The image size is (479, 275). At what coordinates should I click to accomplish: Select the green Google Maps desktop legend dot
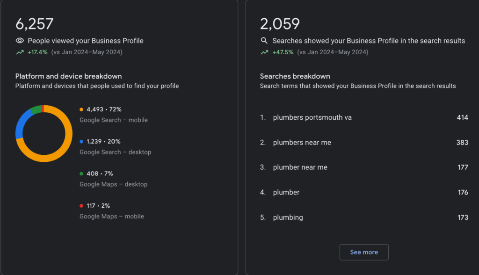click(81, 174)
